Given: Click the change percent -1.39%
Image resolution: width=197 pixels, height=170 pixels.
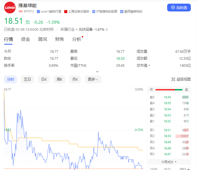Looking at the screenshot, I should click(53, 22).
